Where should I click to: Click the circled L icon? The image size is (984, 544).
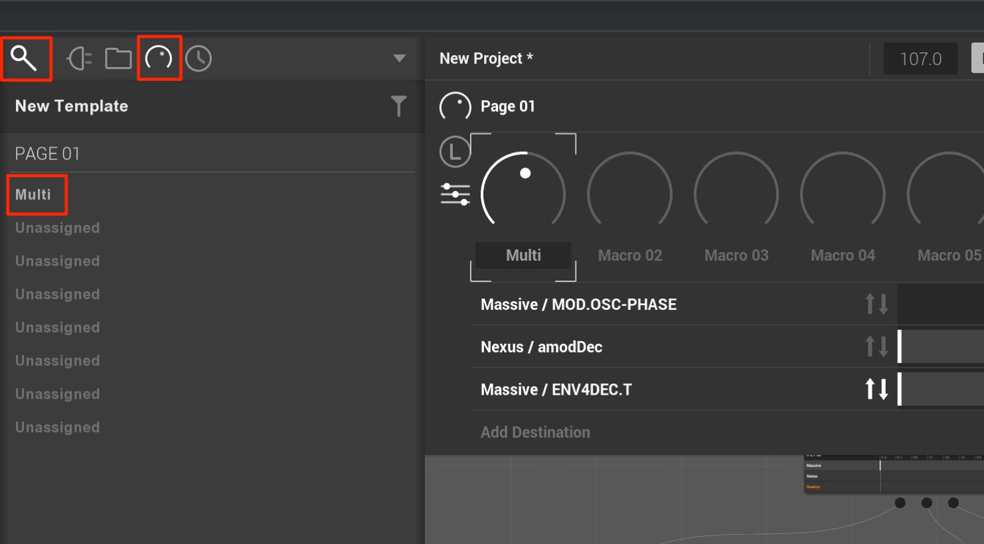pyautogui.click(x=455, y=151)
